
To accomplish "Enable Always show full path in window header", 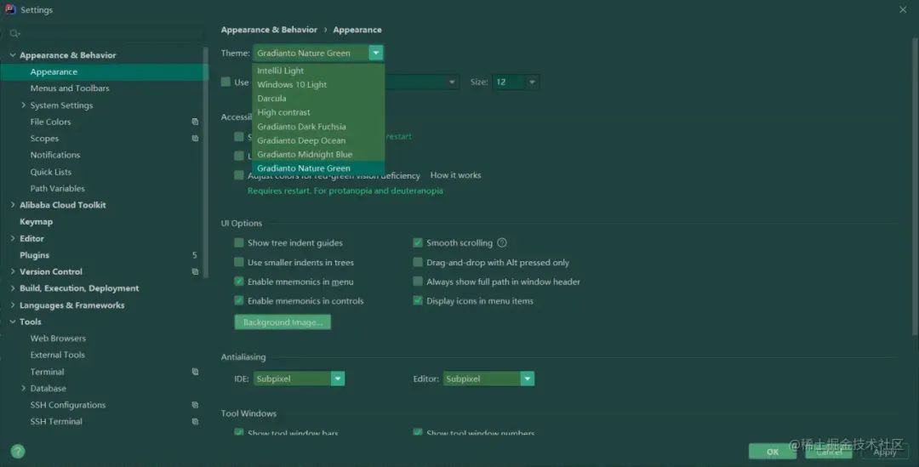I will (x=417, y=282).
